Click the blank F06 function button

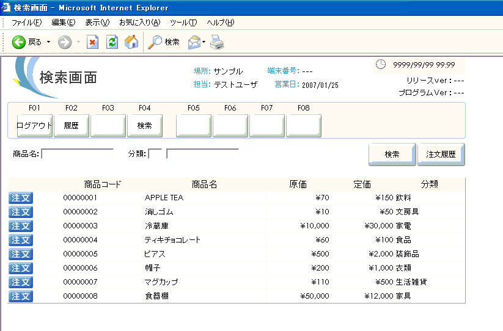point(230,126)
